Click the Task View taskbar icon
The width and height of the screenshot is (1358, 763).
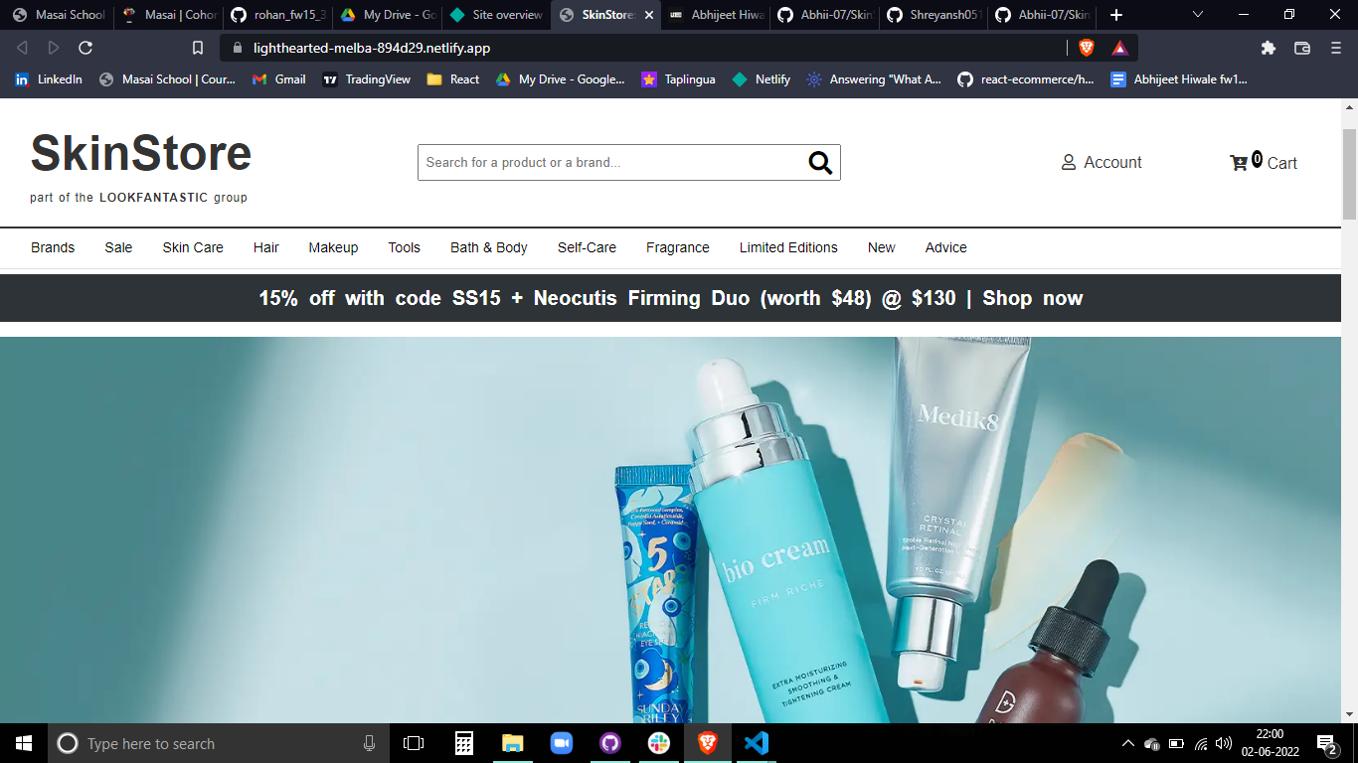pyautogui.click(x=414, y=743)
